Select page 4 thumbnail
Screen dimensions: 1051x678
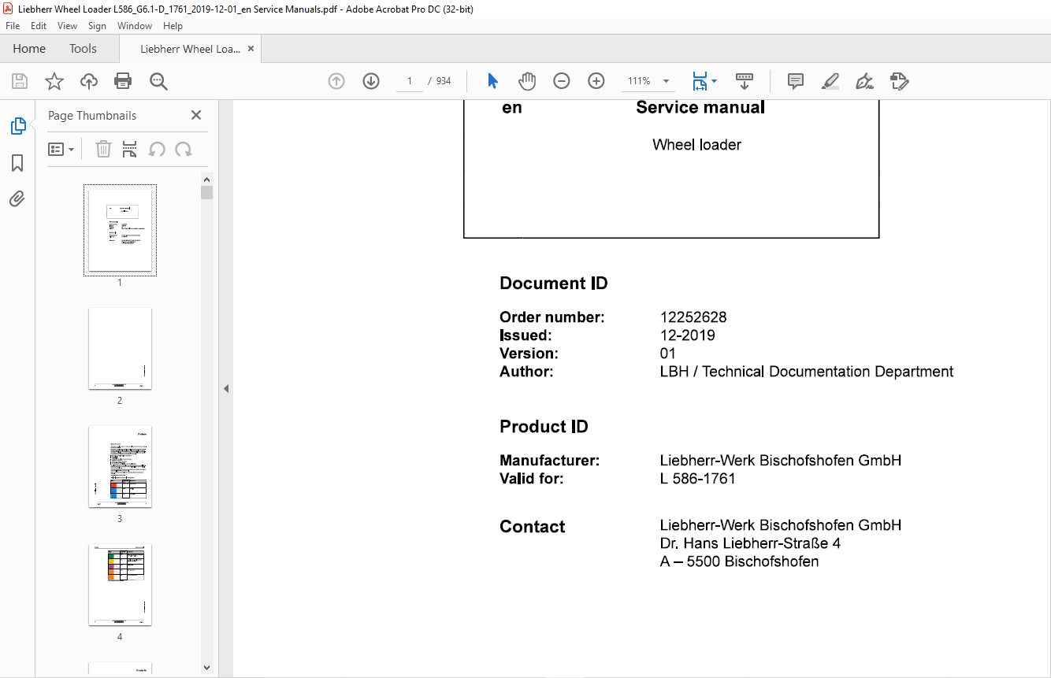120,584
